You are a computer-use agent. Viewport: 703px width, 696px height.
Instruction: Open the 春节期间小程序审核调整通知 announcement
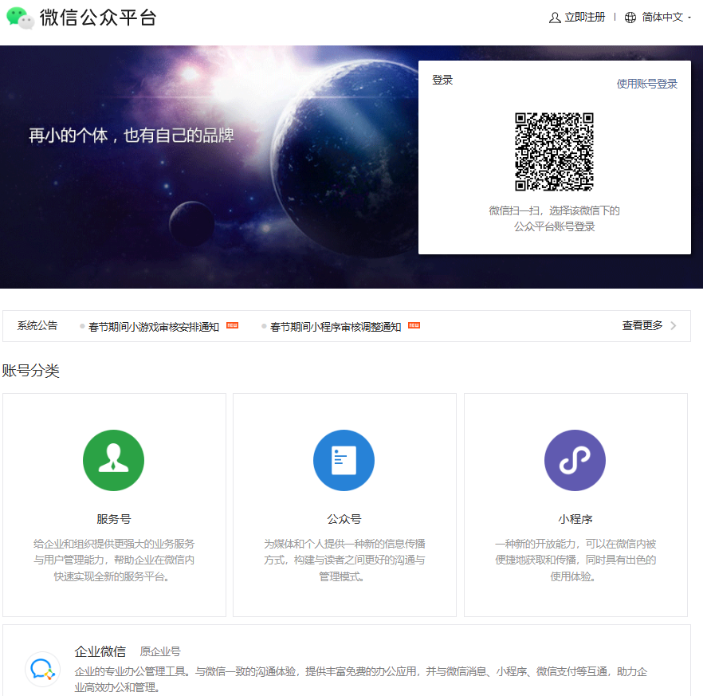click(x=336, y=327)
